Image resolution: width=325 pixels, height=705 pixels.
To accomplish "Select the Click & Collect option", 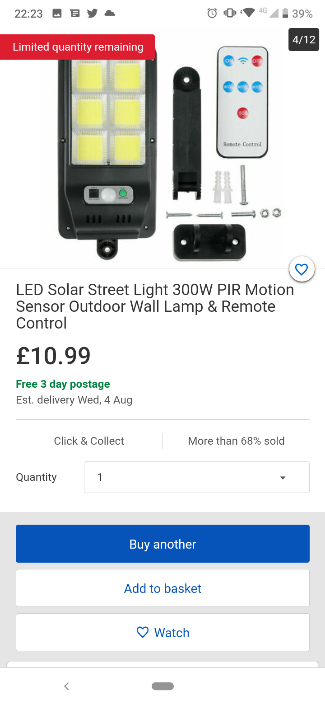I will click(x=89, y=441).
